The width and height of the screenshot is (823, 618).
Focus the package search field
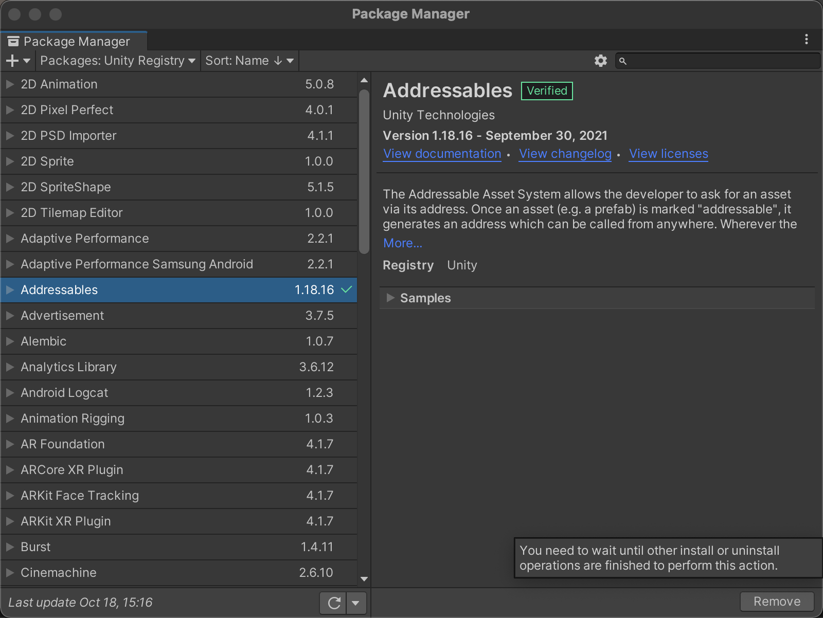pyautogui.click(x=718, y=61)
